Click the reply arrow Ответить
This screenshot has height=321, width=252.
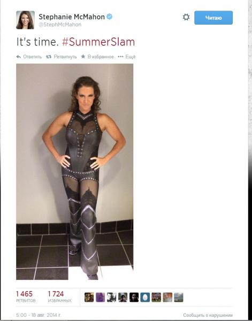[x=29, y=57]
